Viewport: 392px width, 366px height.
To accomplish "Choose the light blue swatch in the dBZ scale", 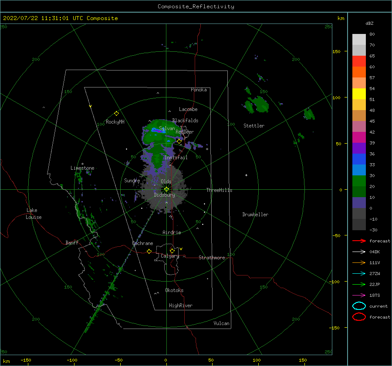I will click(359, 170).
